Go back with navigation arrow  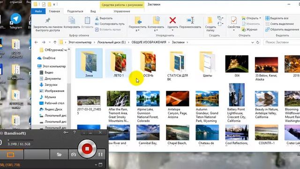click(x=36, y=42)
